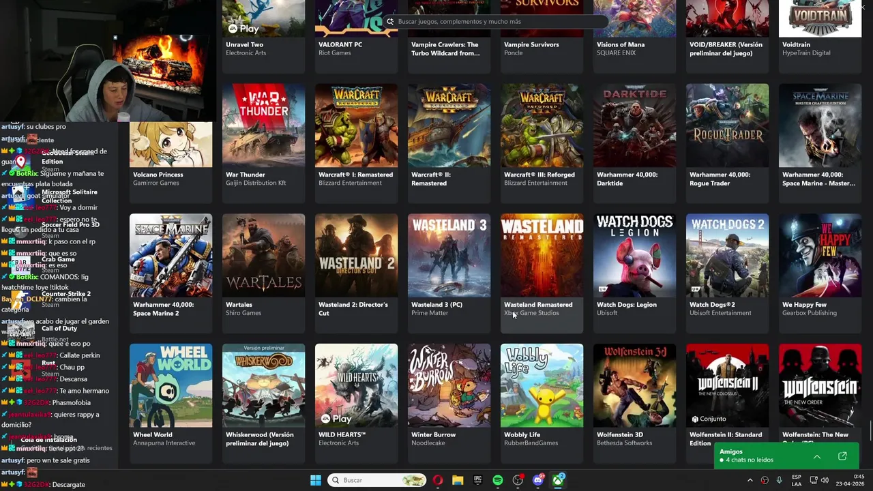Open Discord from the taskbar
Viewport: 873px width, 491px height.
(x=538, y=480)
